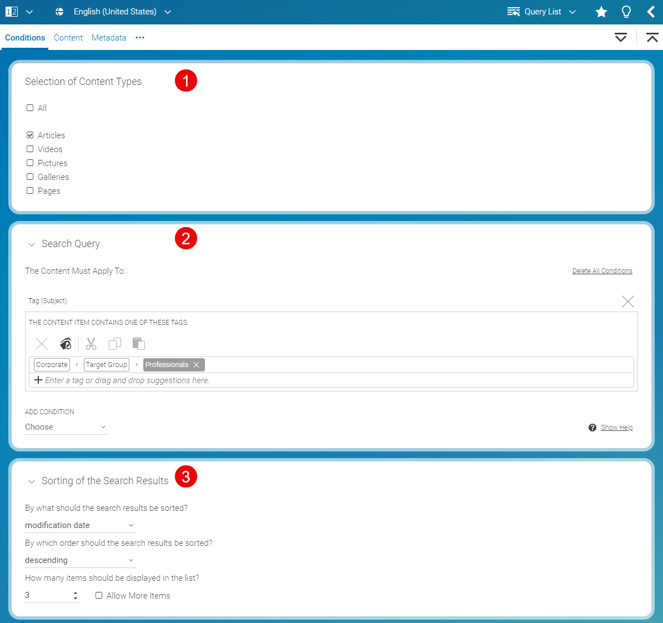This screenshot has height=623, width=663.
Task: Open the Metadata tab
Action: tap(108, 38)
